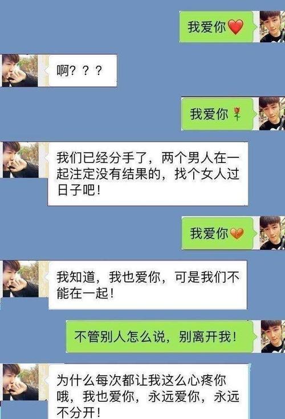Tap the 不管别人怎么说，别离开我 bubble
The height and width of the screenshot is (419, 285).
[160, 337]
